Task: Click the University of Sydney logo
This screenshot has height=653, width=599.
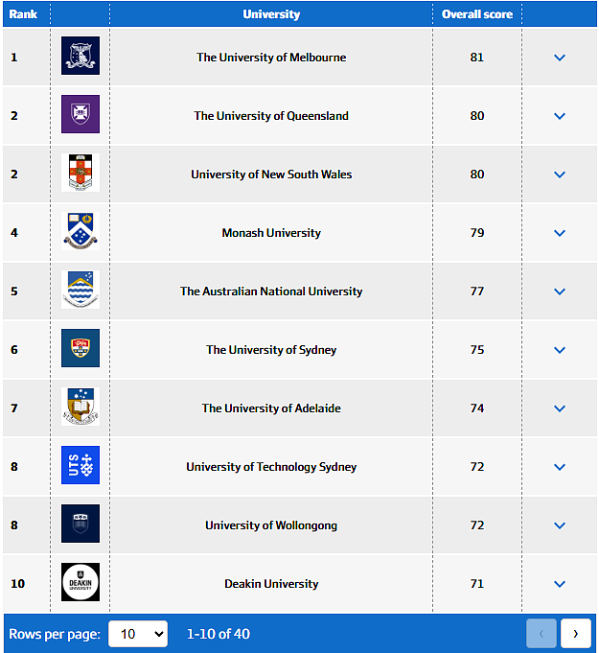Action: [81, 348]
